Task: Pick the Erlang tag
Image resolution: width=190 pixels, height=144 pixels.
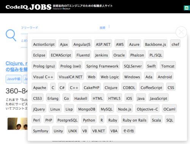Action: 53,98
